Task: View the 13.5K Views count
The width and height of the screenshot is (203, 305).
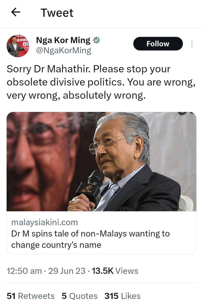Action: tap(115, 271)
